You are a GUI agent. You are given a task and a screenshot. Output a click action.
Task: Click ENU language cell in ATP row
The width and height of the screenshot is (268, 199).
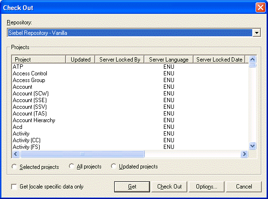point(169,66)
